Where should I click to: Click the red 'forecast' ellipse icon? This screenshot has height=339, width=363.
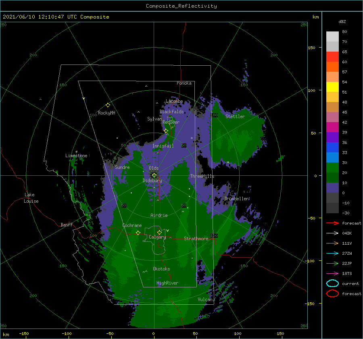(332, 293)
